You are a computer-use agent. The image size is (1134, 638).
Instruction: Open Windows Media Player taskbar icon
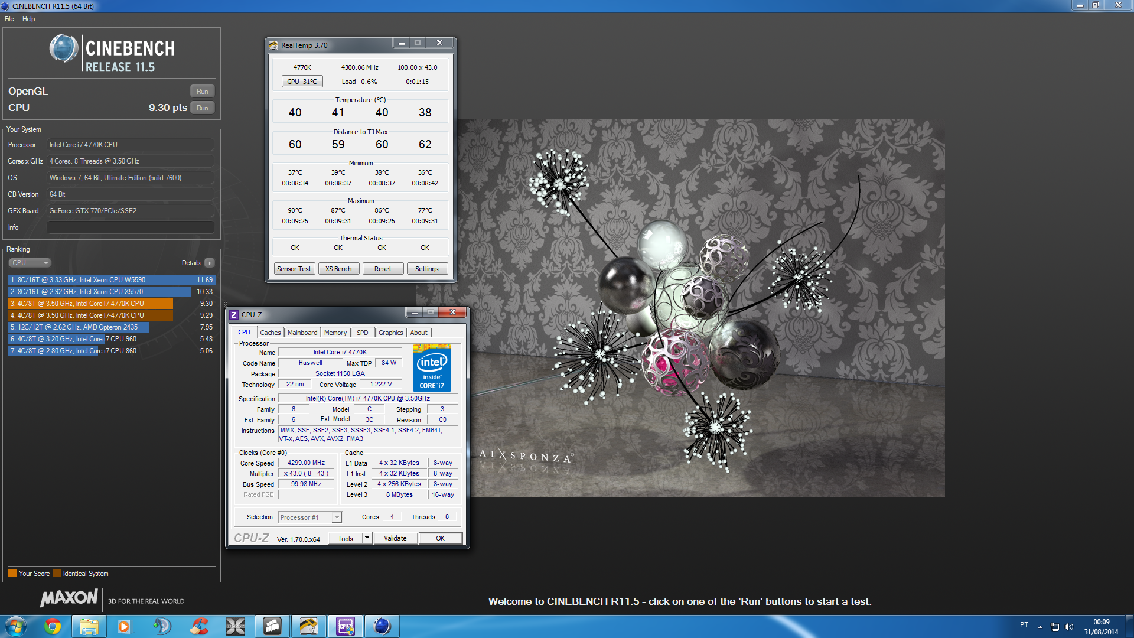(125, 626)
